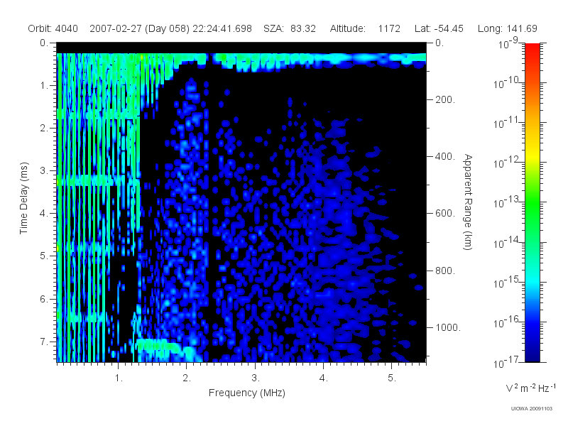568x426 pixels.
Task: Click the 'SZA: 83.32' value
Action: click(290, 28)
